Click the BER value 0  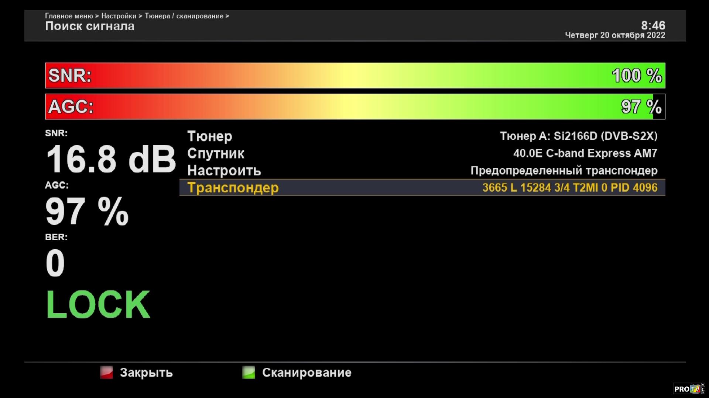tap(55, 263)
